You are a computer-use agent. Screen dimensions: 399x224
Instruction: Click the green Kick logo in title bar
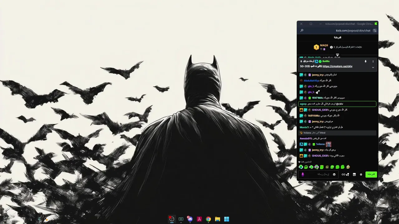(376, 24)
